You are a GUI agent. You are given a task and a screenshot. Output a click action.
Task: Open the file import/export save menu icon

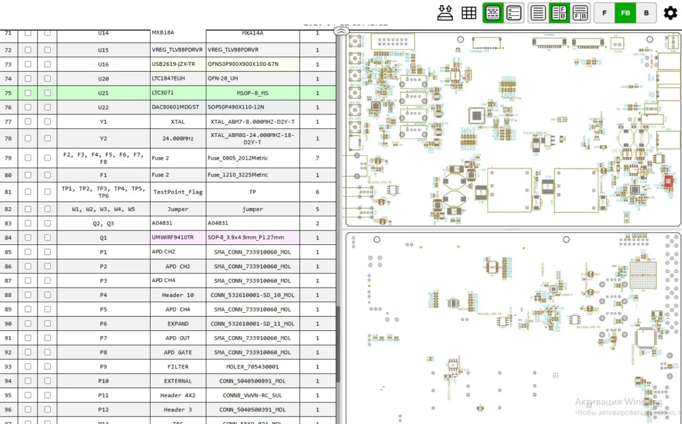(444, 13)
